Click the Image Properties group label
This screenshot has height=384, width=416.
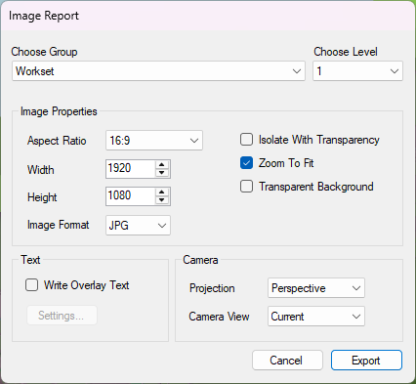pos(59,111)
